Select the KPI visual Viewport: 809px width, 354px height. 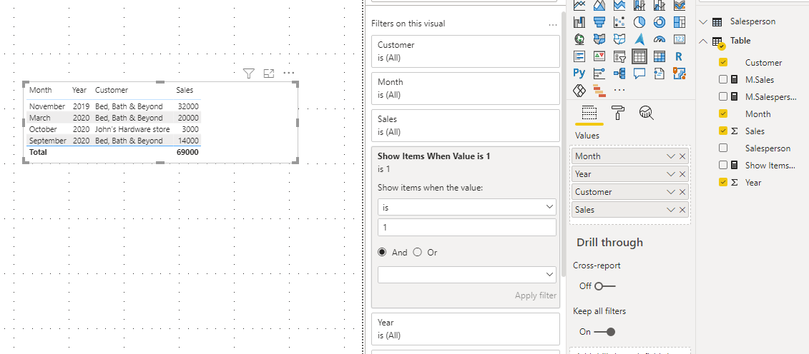[599, 56]
